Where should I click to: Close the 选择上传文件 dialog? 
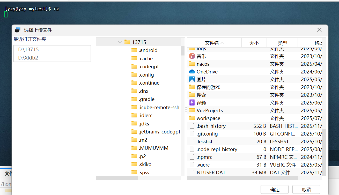point(320,30)
